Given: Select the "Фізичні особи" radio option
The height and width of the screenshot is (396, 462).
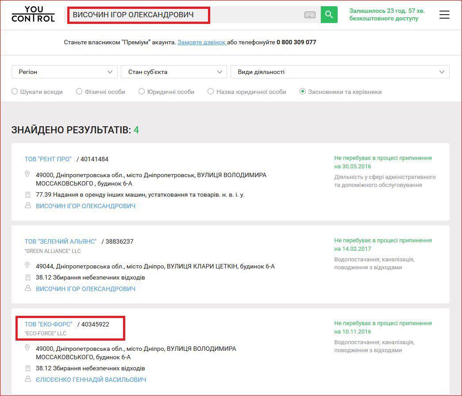Looking at the screenshot, I should tap(79, 91).
